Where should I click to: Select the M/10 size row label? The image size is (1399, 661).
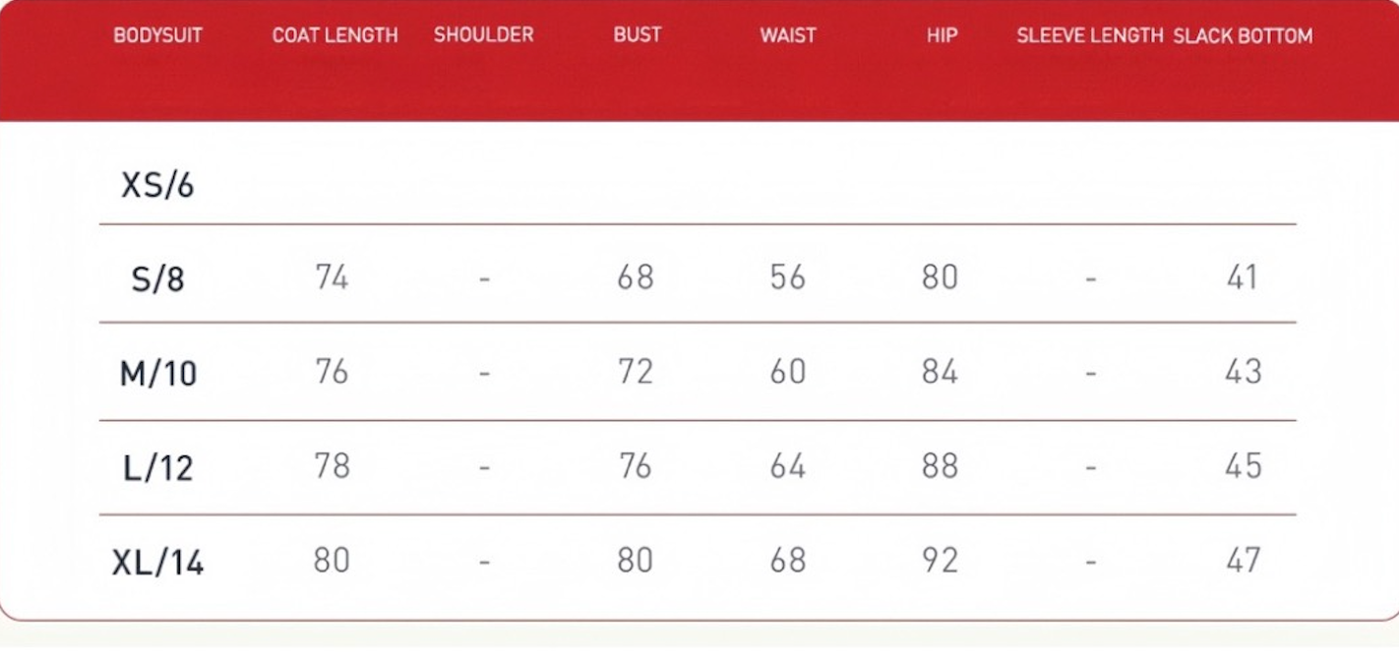pos(158,374)
